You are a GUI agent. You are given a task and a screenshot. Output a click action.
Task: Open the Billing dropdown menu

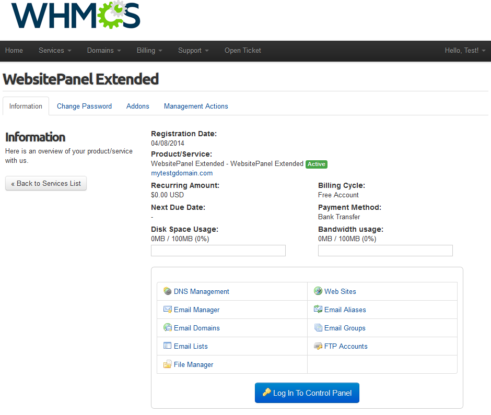[x=149, y=51]
